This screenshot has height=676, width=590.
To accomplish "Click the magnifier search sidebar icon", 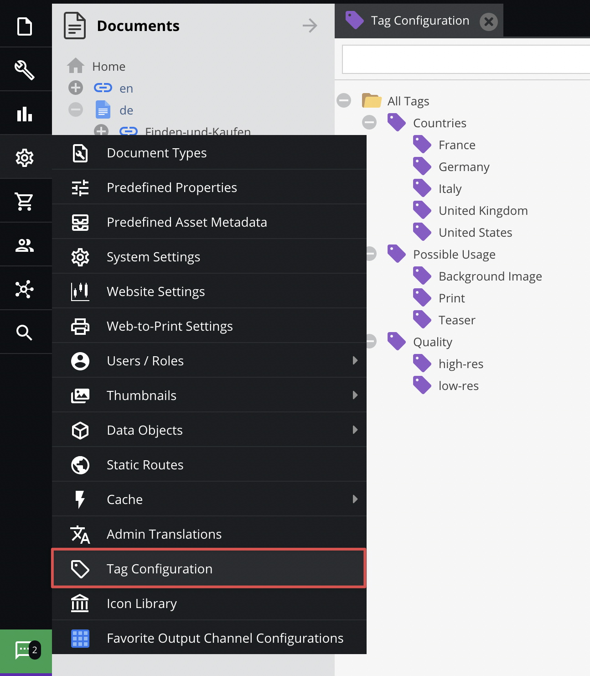I will (x=25, y=333).
